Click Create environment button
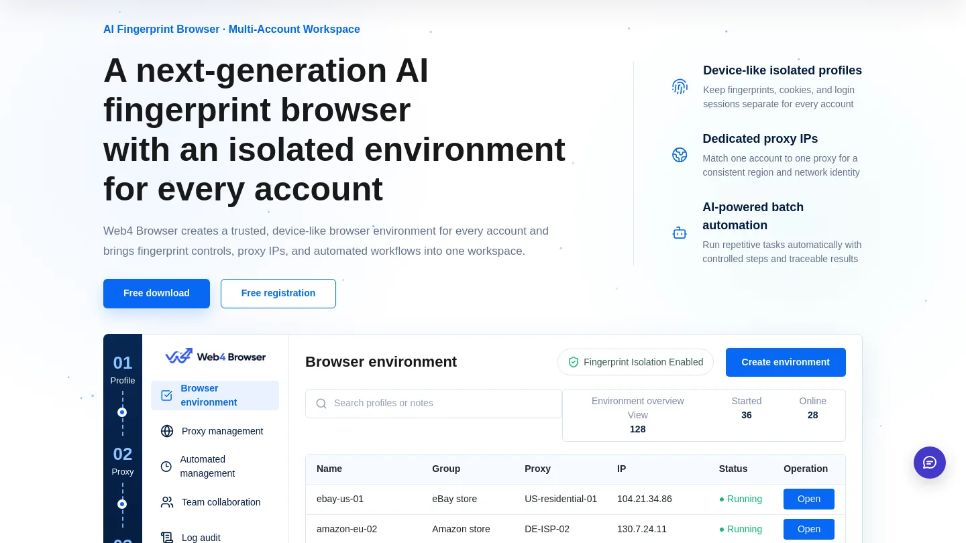Screen dimensions: 966x543 click(786, 362)
